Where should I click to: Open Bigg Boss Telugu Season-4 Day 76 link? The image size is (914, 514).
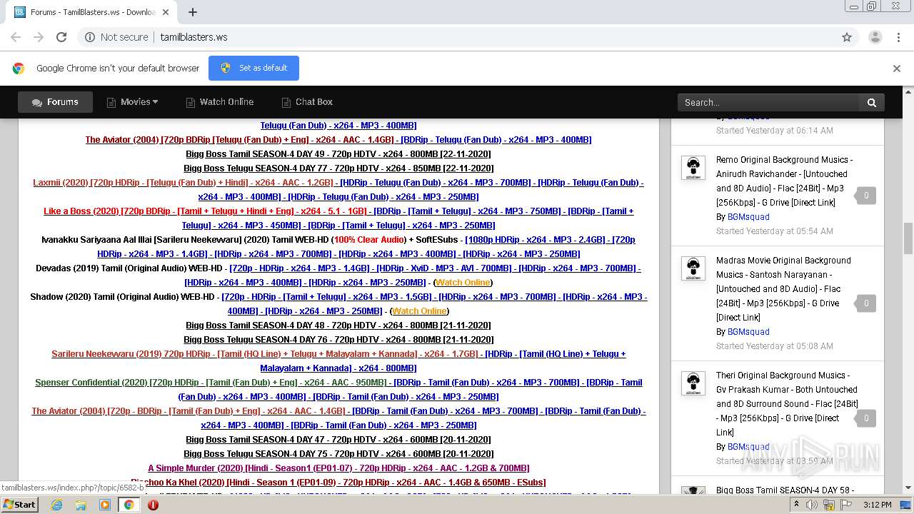(x=338, y=340)
